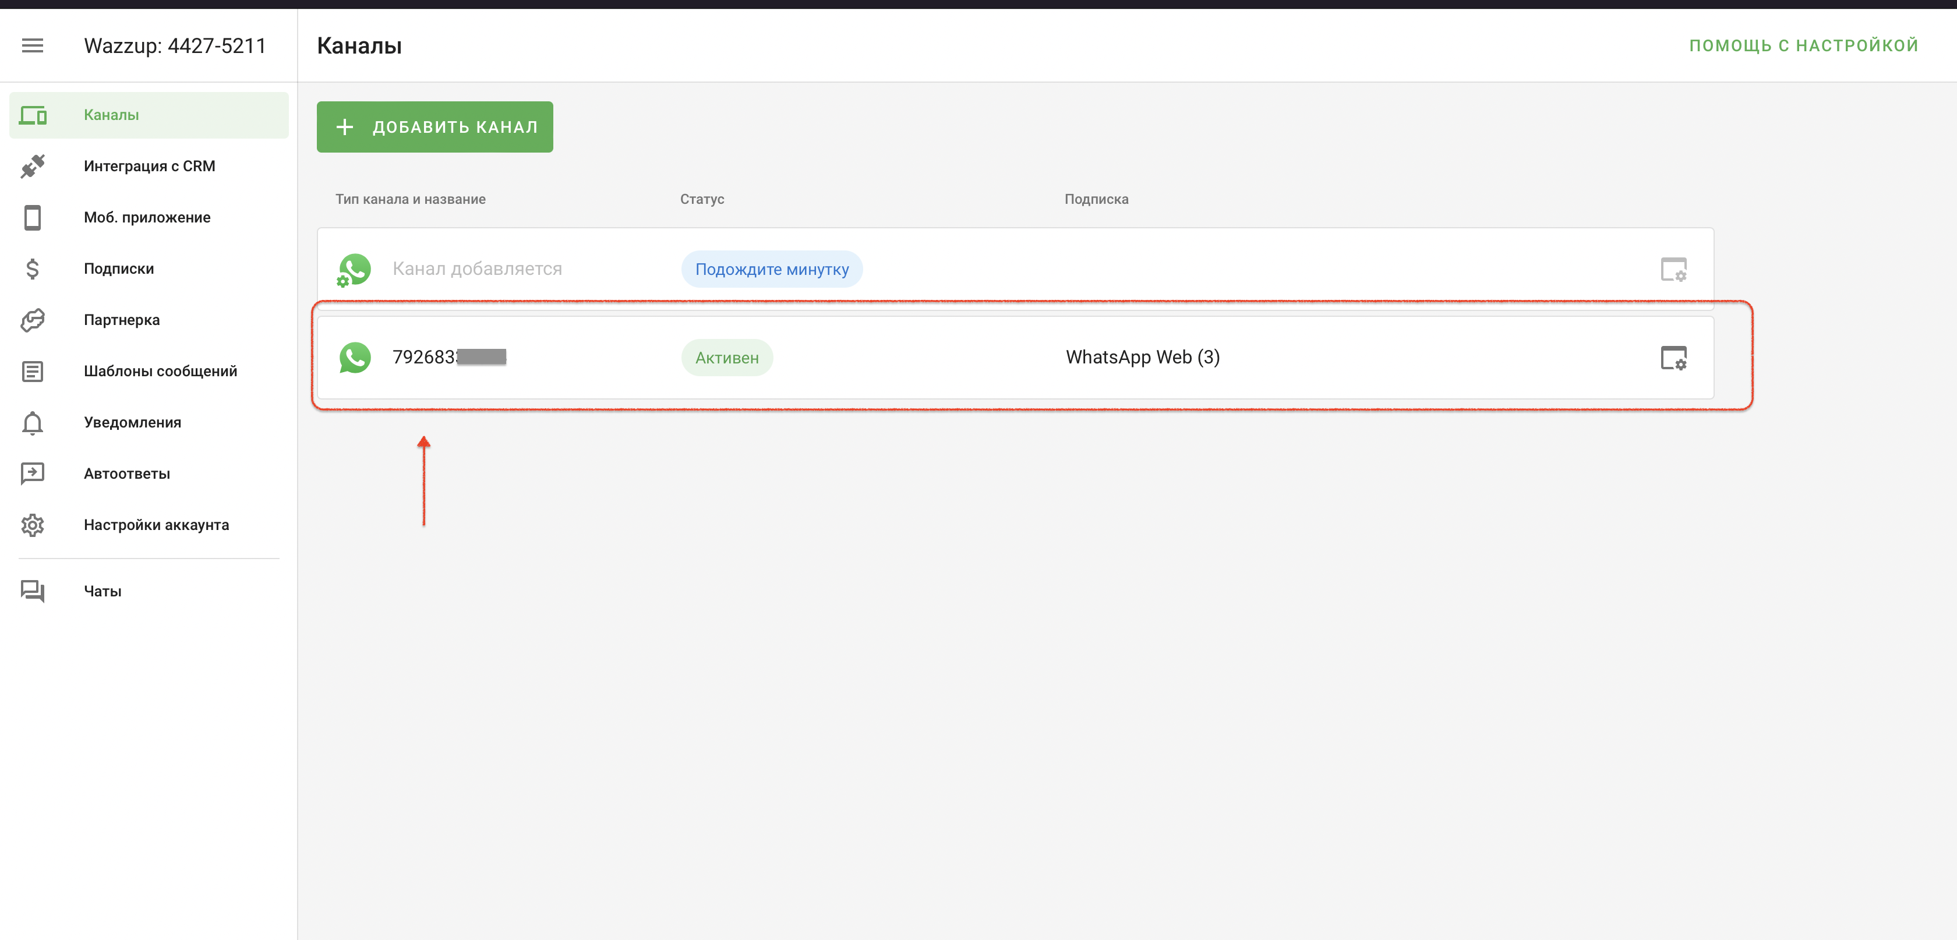Click the Автоответы reply icon
This screenshot has height=940, width=1957.
pos(33,473)
